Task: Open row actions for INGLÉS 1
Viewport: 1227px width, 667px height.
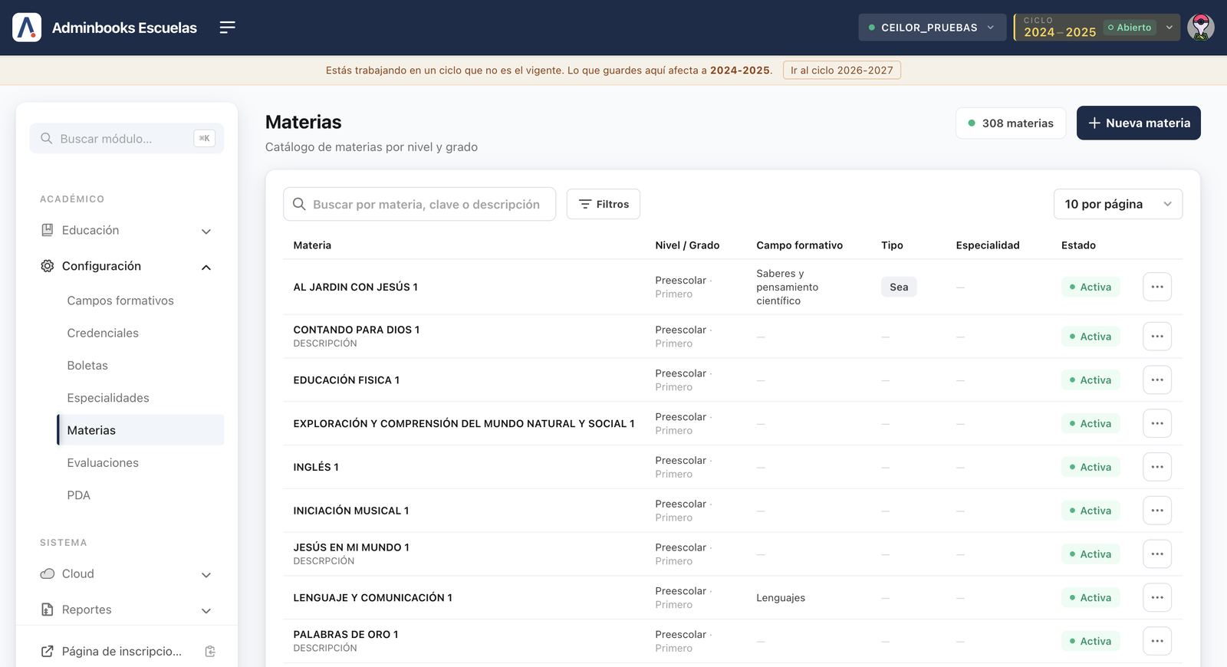Action: (x=1157, y=467)
